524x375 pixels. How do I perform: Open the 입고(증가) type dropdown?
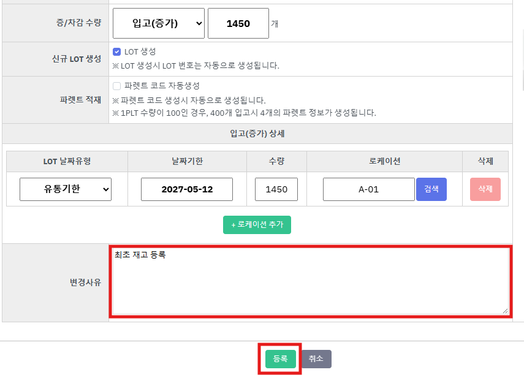point(158,23)
